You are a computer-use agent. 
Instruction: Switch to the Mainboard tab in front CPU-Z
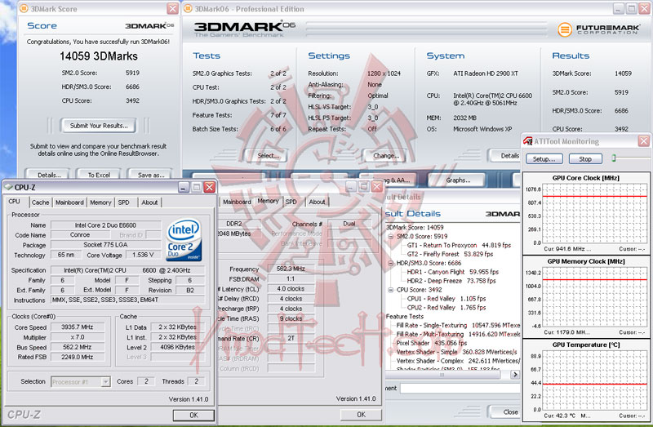pyautogui.click(x=69, y=202)
